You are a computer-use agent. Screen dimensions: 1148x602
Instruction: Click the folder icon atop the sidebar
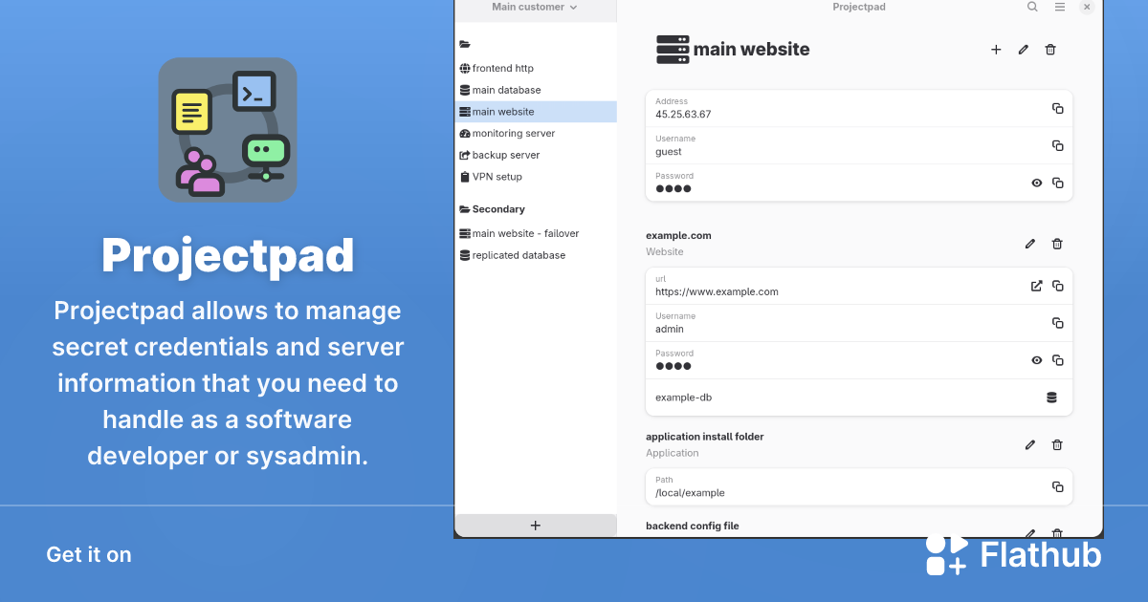pos(465,44)
